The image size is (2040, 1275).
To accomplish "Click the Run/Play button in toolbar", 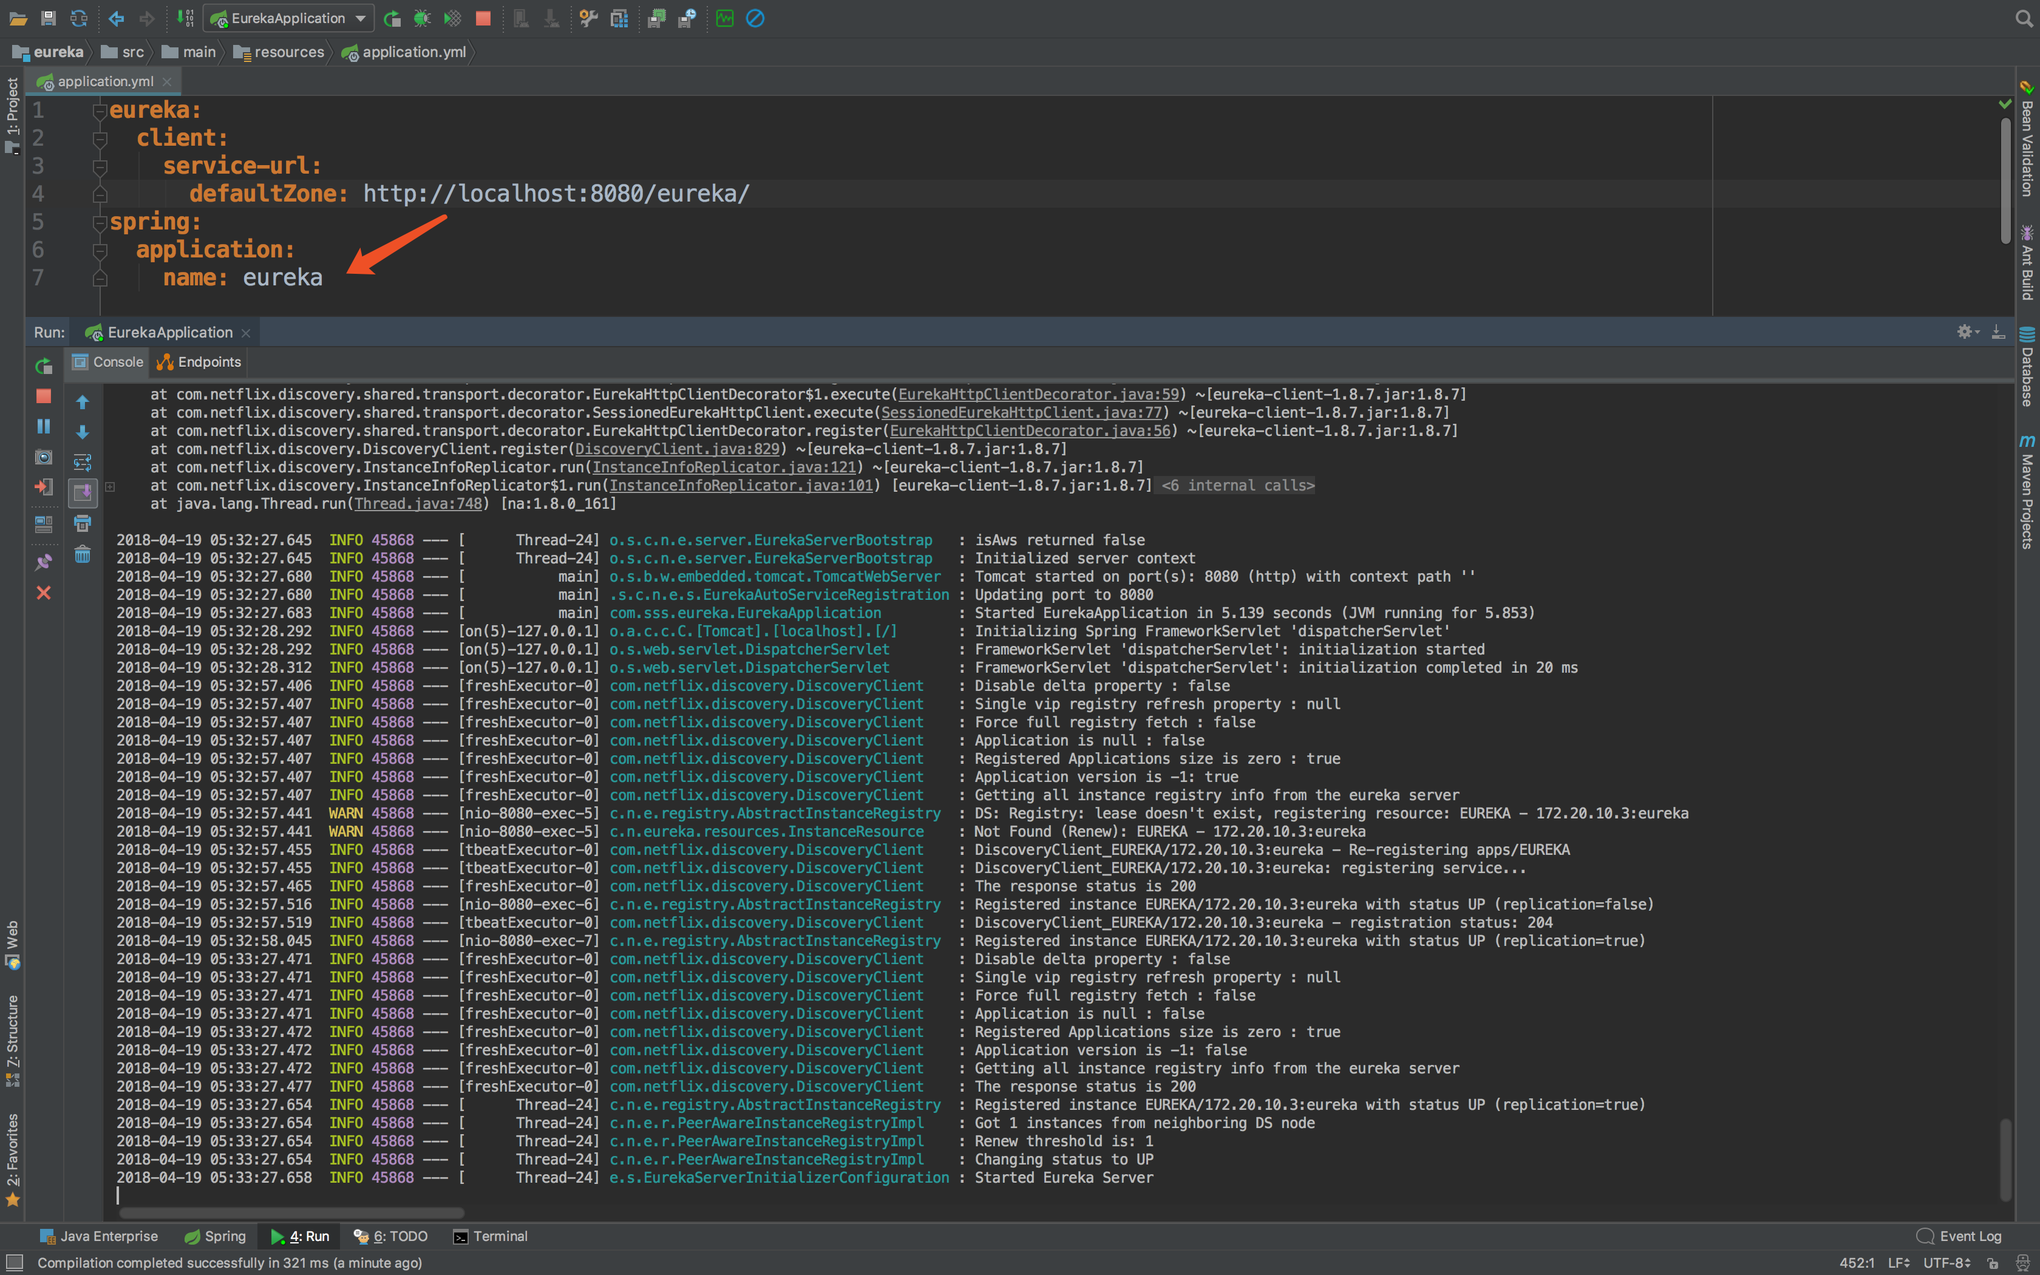I will pos(389,18).
